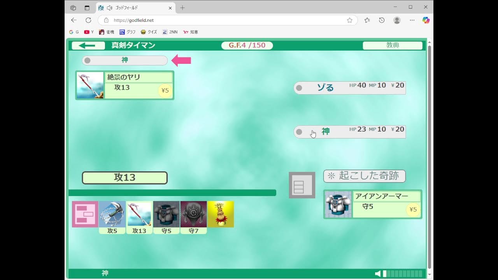Click the pink hand list icon
The image size is (498, 280).
(x=85, y=214)
